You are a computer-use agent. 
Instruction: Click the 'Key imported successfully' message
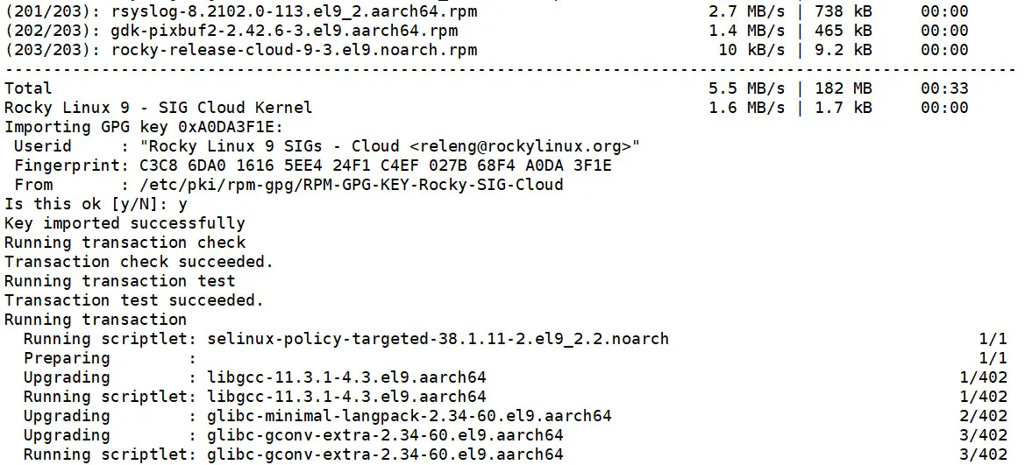tap(125, 223)
